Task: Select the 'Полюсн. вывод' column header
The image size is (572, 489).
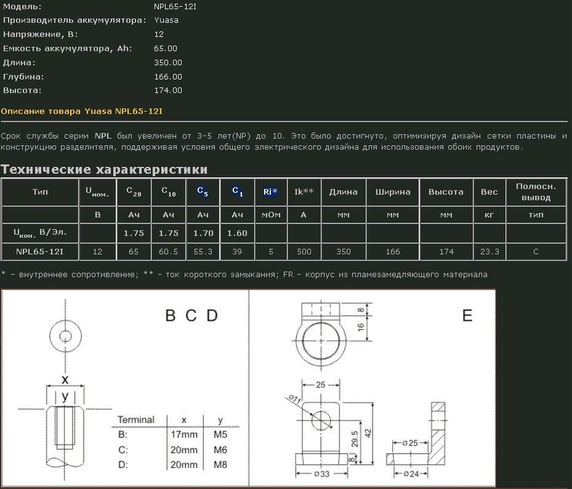Action: (536, 192)
